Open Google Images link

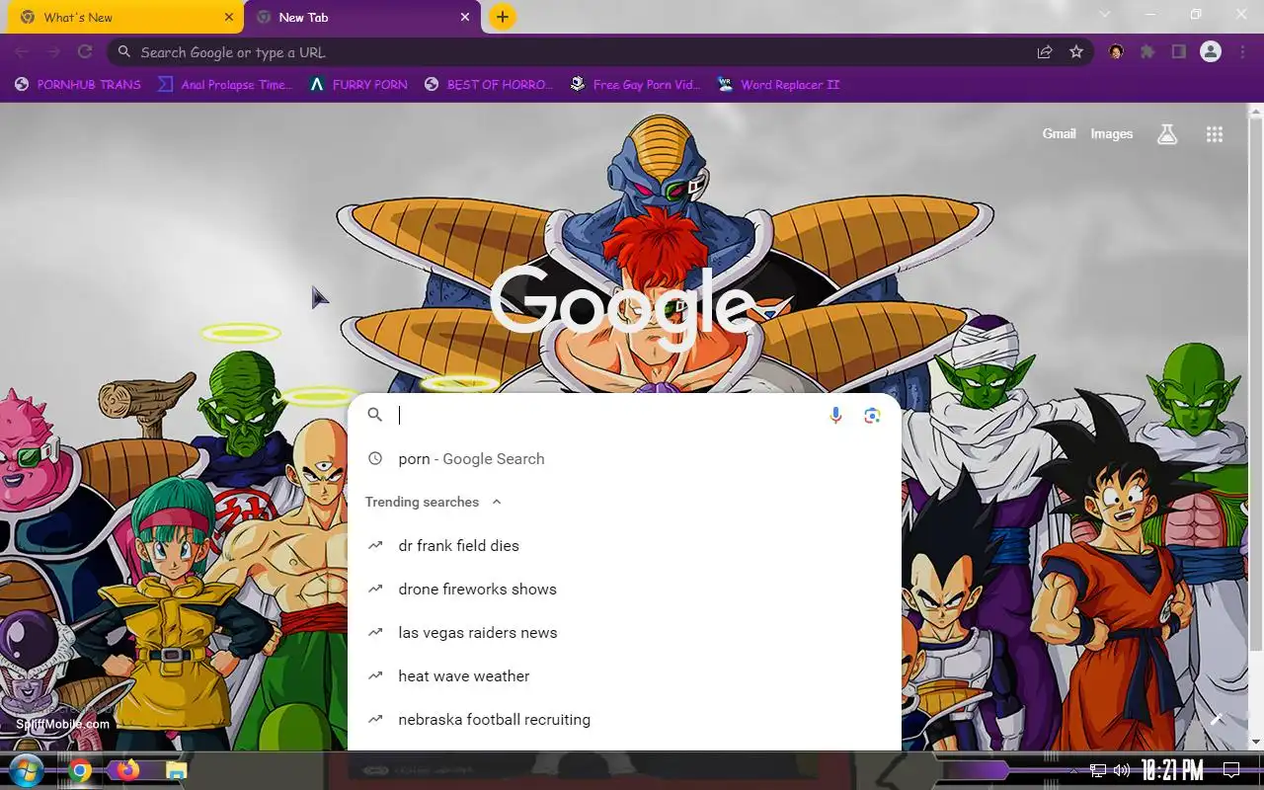pos(1111,134)
